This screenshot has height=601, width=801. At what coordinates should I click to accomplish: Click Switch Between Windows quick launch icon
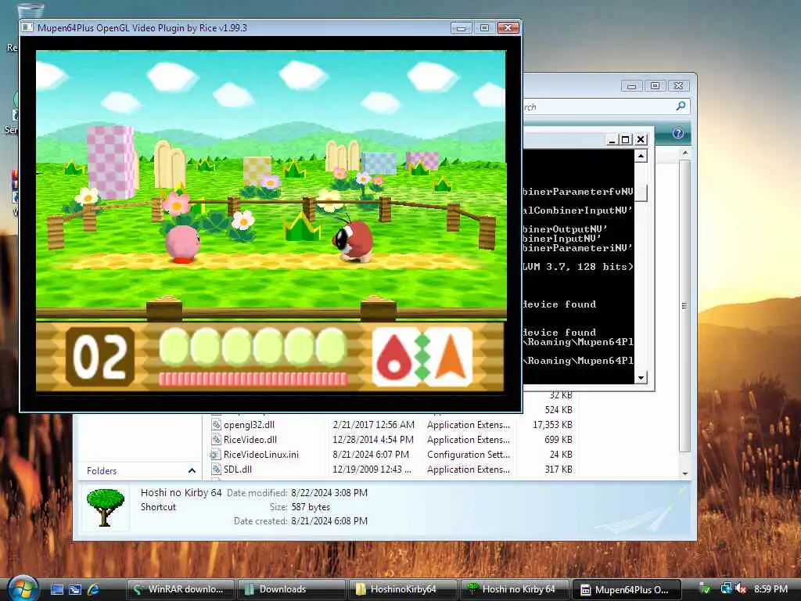75,589
